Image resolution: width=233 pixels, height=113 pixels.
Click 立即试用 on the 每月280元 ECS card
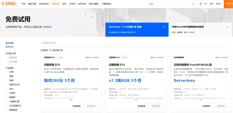tap(91, 106)
